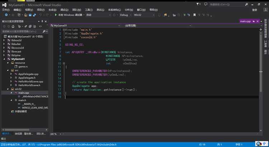Image resolution: width=269 pixels, height=147 pixels.
Task: Click the 登录 sign-in link
Action: [x=255, y=10]
